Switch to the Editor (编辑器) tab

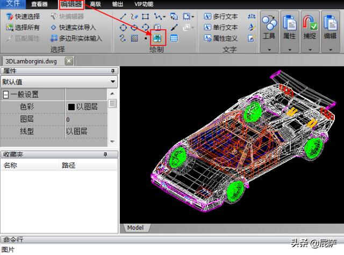coord(71,4)
